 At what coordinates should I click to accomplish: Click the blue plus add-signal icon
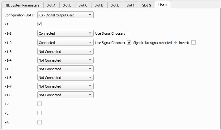pos(176,42)
